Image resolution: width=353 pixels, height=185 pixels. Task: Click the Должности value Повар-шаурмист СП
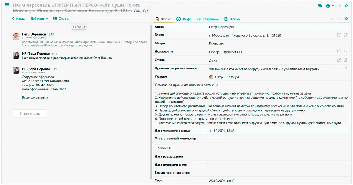tap(225, 52)
